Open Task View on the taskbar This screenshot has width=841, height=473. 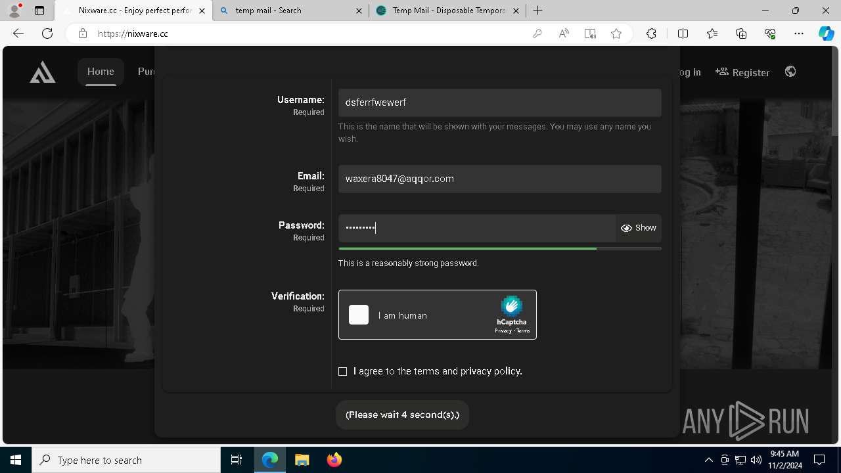[x=237, y=460]
